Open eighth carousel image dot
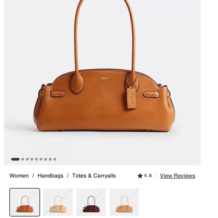Screen dimensions: 218x218 50,159
